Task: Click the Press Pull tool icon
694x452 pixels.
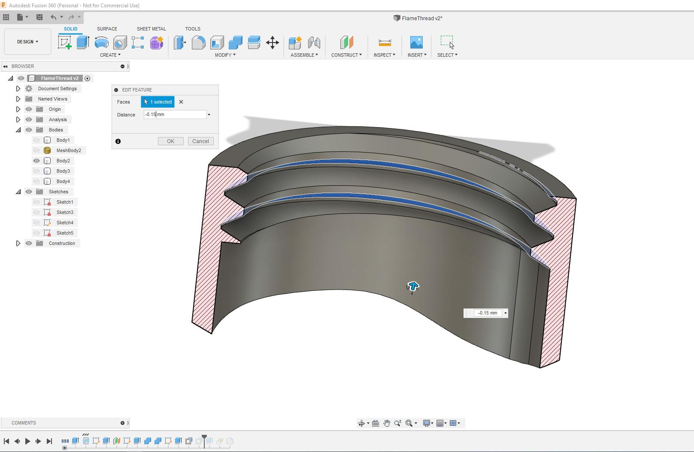Action: coord(180,43)
